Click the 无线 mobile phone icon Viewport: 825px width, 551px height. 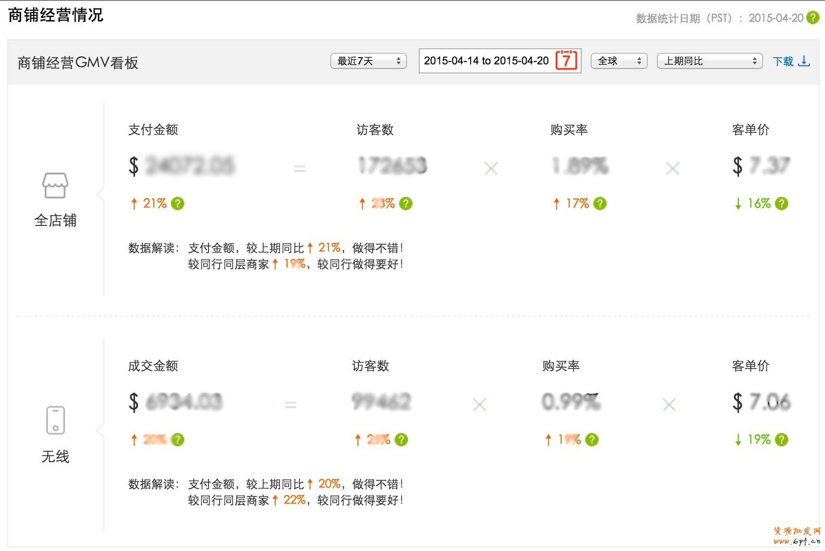click(x=55, y=420)
